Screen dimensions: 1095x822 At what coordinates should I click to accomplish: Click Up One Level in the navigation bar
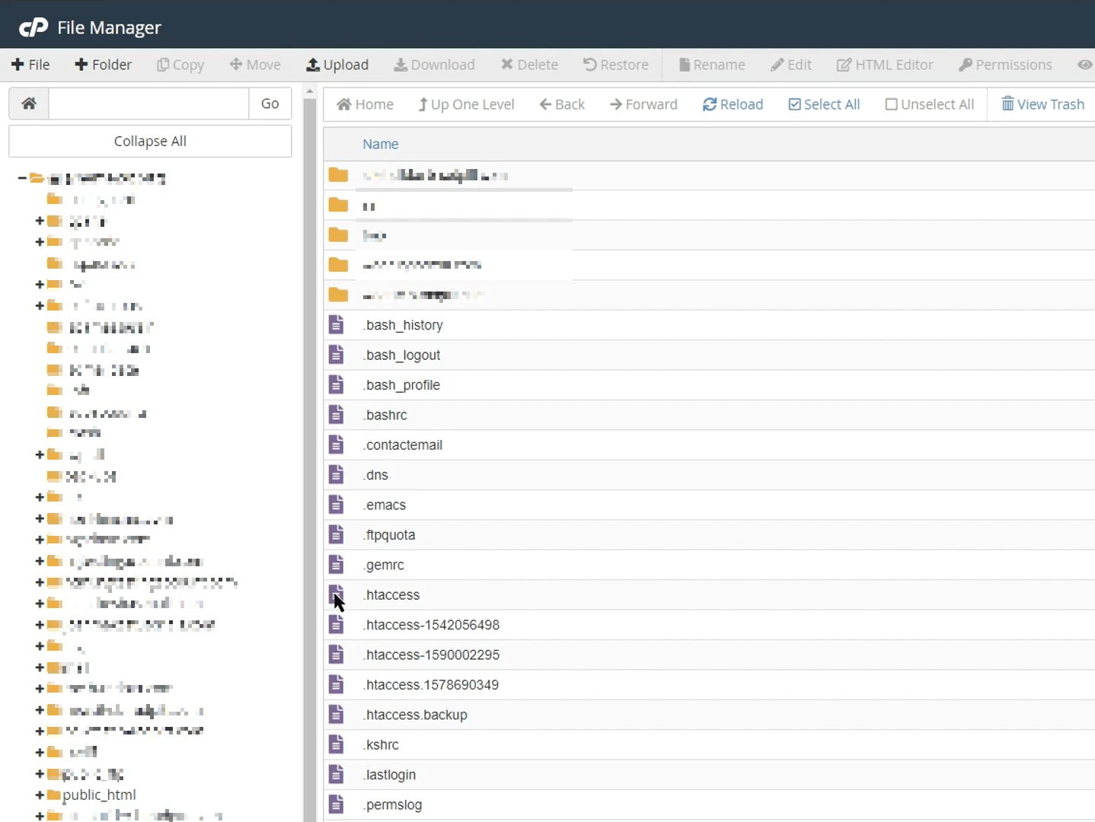(x=466, y=104)
